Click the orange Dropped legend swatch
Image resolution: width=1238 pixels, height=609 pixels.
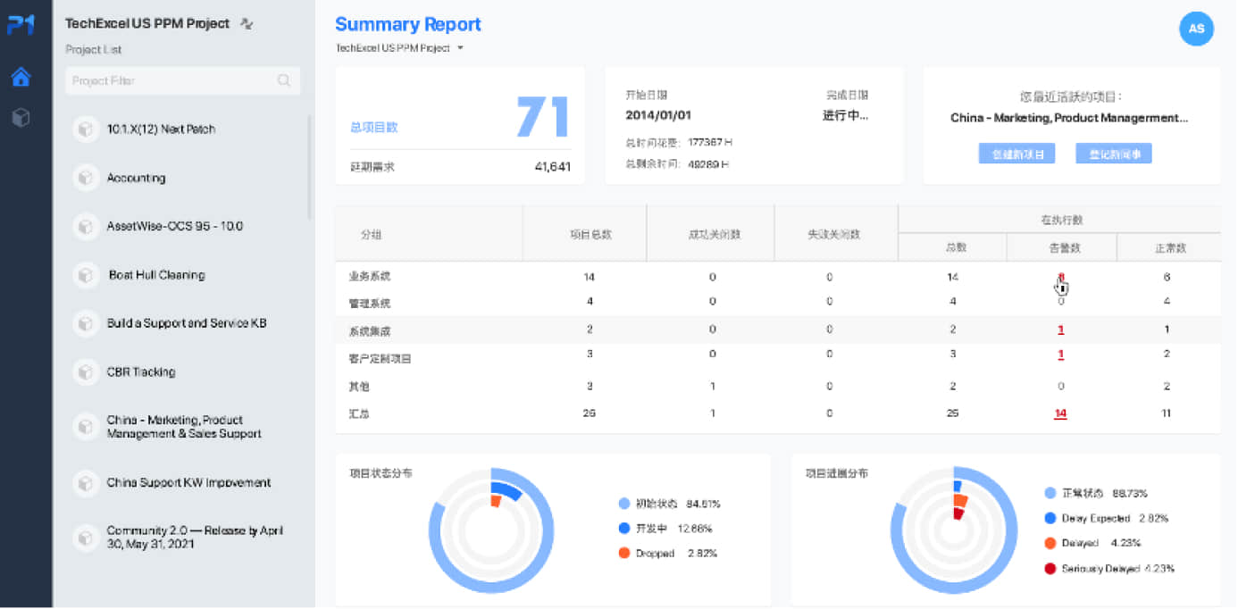coord(623,554)
